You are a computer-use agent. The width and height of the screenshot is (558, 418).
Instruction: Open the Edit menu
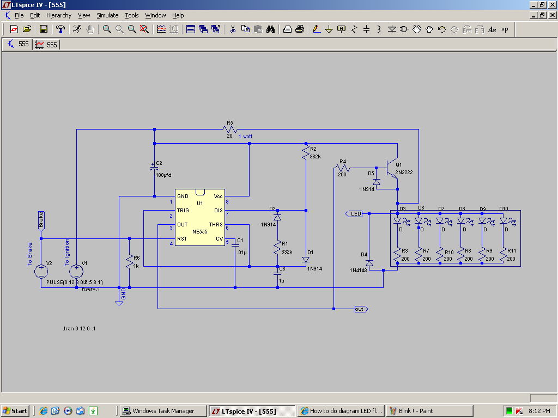click(35, 15)
